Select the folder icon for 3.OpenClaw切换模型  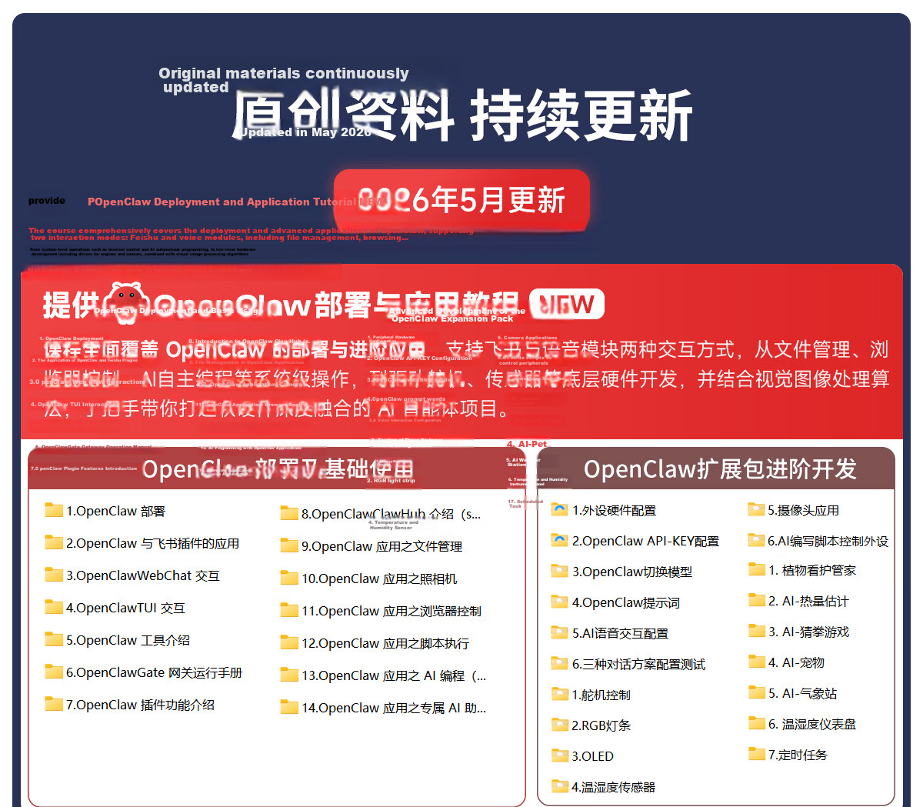tap(560, 571)
